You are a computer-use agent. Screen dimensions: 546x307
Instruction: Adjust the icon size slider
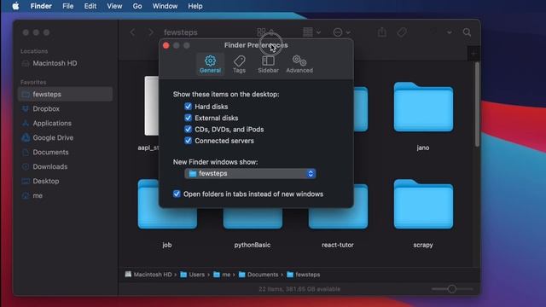coord(452,289)
